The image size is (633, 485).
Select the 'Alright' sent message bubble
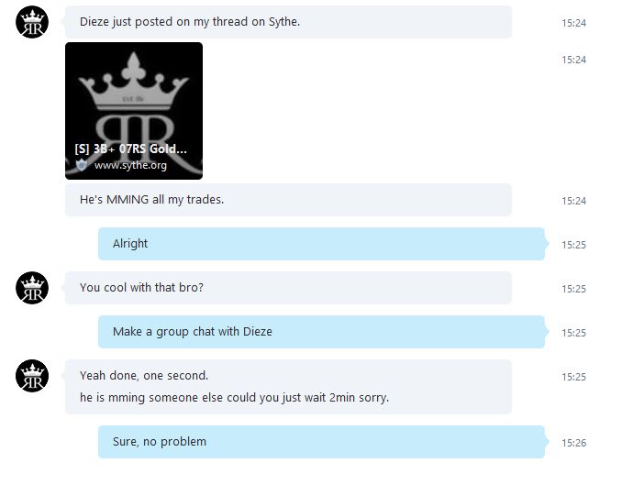tap(321, 244)
